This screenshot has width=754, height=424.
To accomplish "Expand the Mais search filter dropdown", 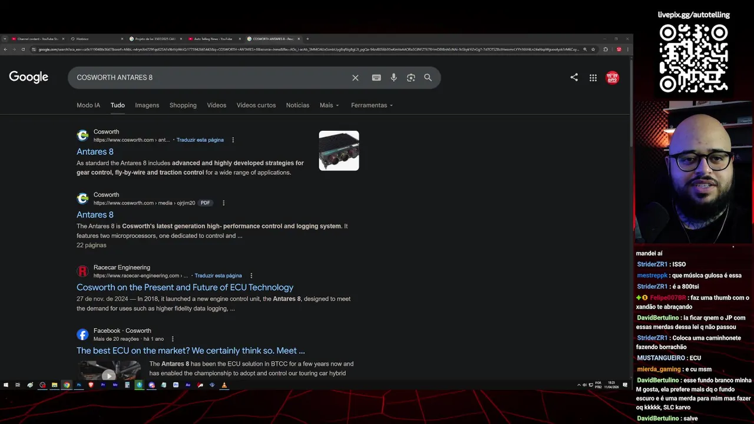I will [329, 105].
